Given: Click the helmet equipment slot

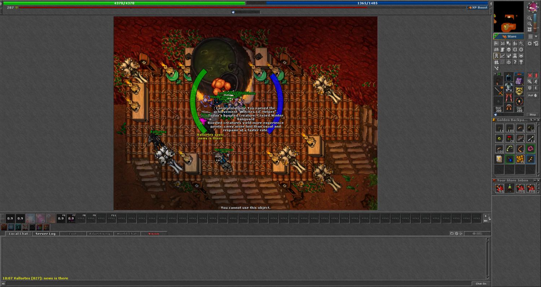Looking at the screenshot, I should coord(509,77).
